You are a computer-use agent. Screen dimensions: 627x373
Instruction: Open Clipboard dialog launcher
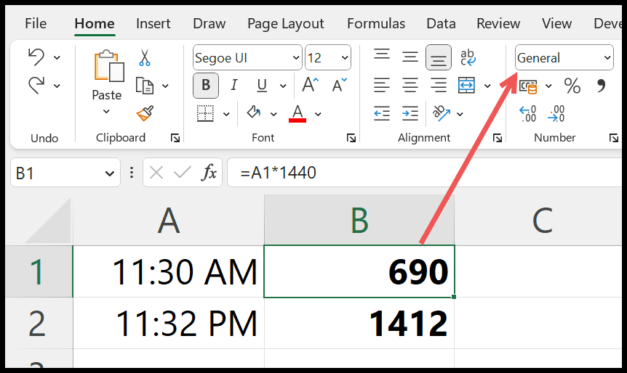175,138
